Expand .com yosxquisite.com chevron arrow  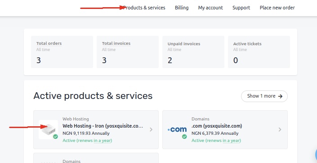[280, 129]
